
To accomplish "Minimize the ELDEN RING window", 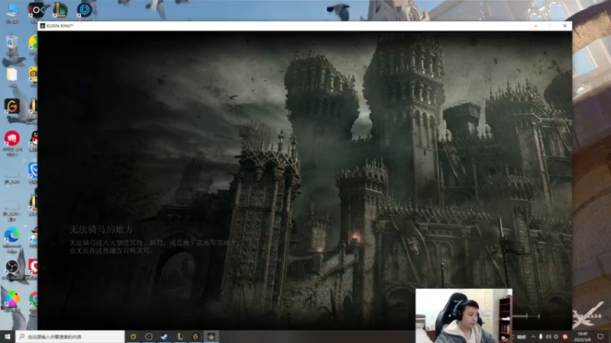I will point(536,26).
